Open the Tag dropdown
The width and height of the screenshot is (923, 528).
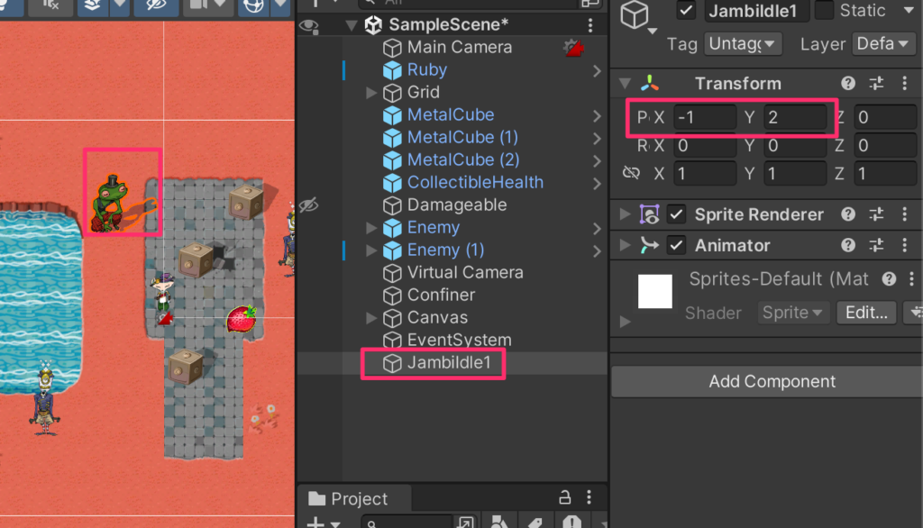tap(743, 44)
